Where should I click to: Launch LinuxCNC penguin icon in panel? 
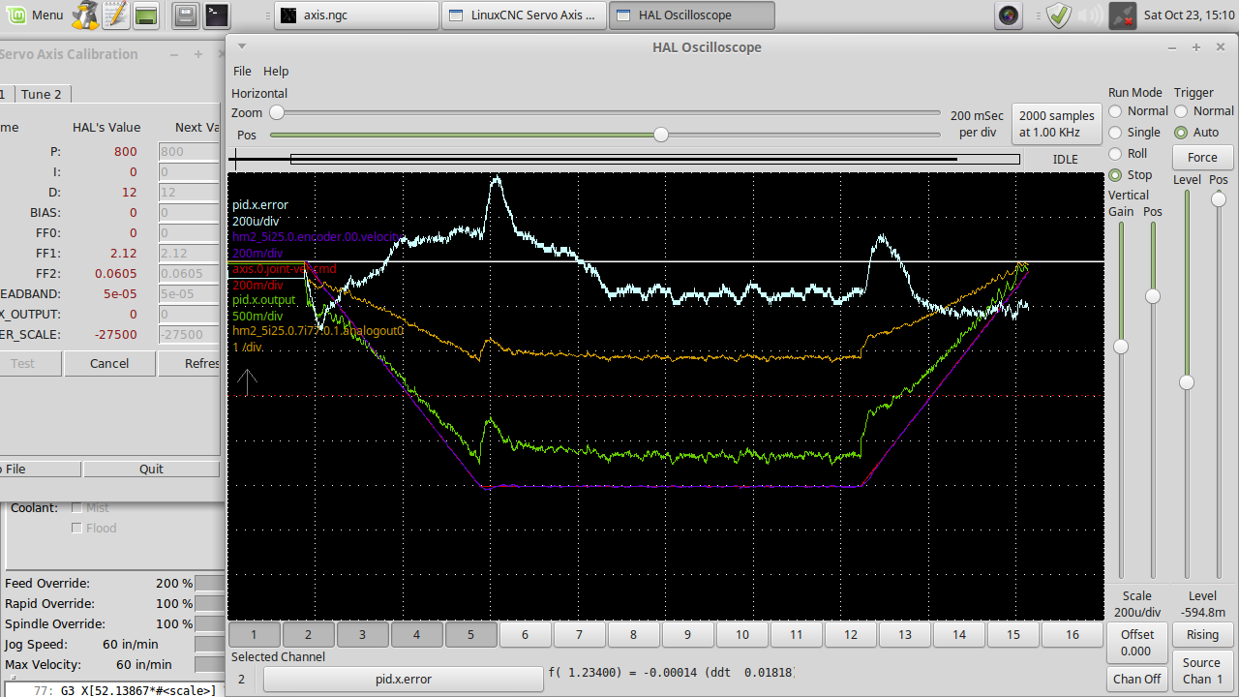[x=85, y=15]
